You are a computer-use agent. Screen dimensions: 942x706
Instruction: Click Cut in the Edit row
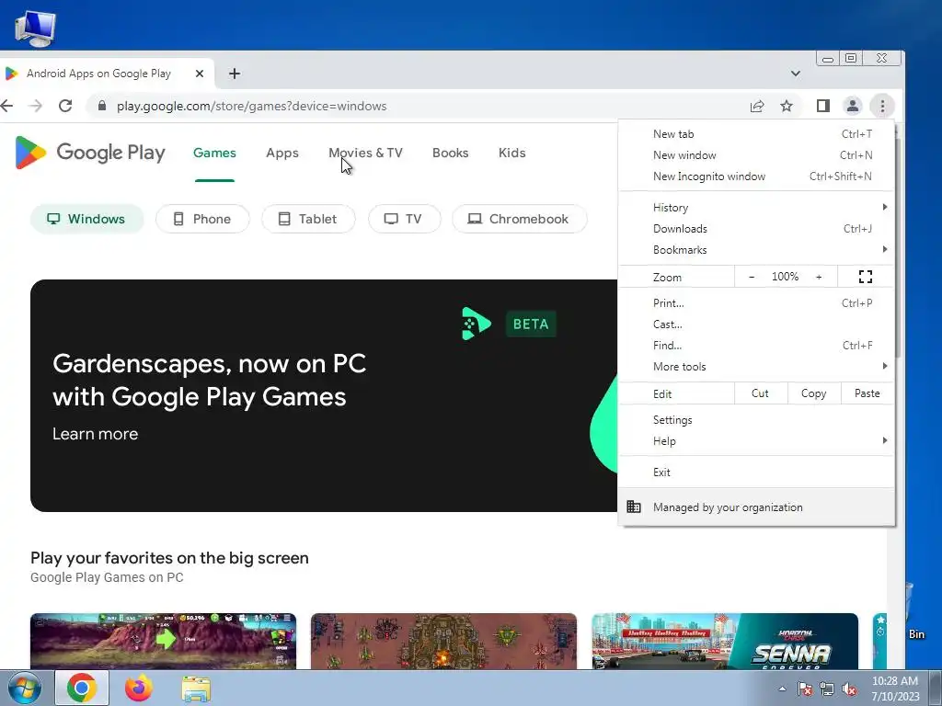tap(760, 393)
